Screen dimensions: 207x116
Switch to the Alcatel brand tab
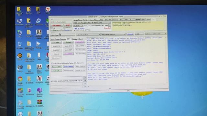click(x=76, y=20)
